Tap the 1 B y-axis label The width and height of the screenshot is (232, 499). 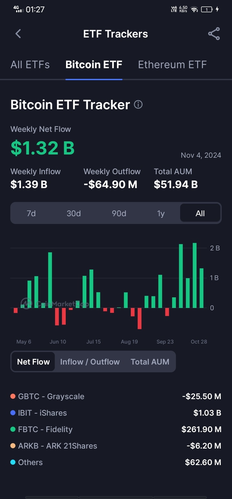click(x=214, y=278)
